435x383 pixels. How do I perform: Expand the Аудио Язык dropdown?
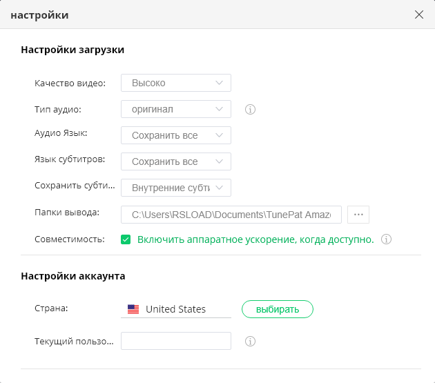pyautogui.click(x=176, y=135)
